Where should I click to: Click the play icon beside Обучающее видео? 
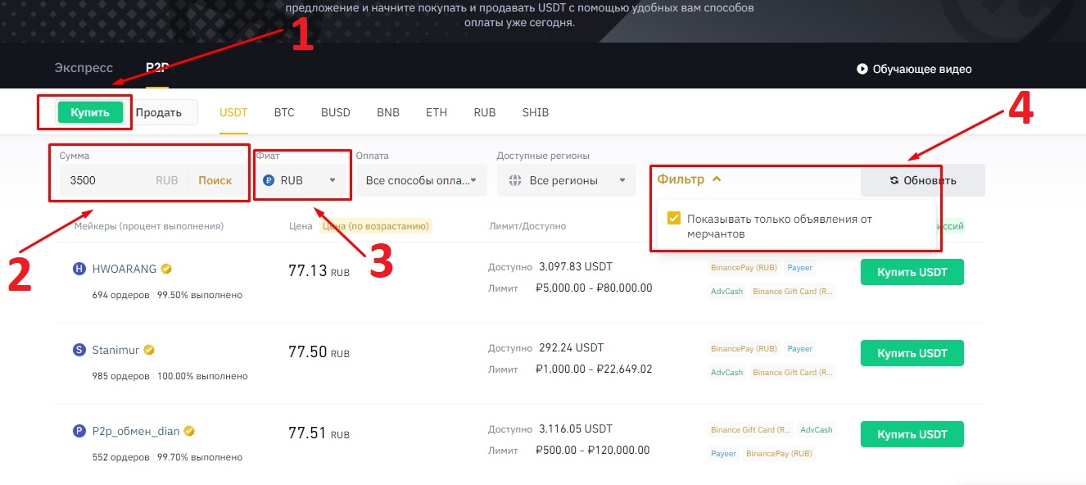tap(862, 70)
